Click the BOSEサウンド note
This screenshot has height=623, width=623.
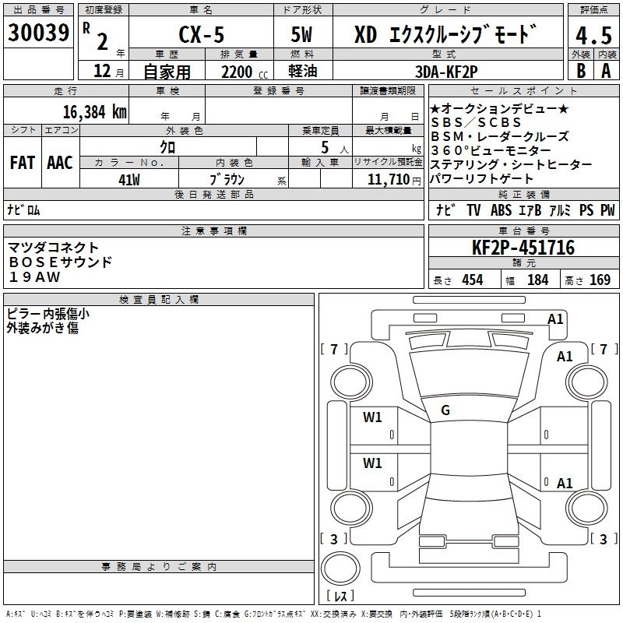point(61,262)
